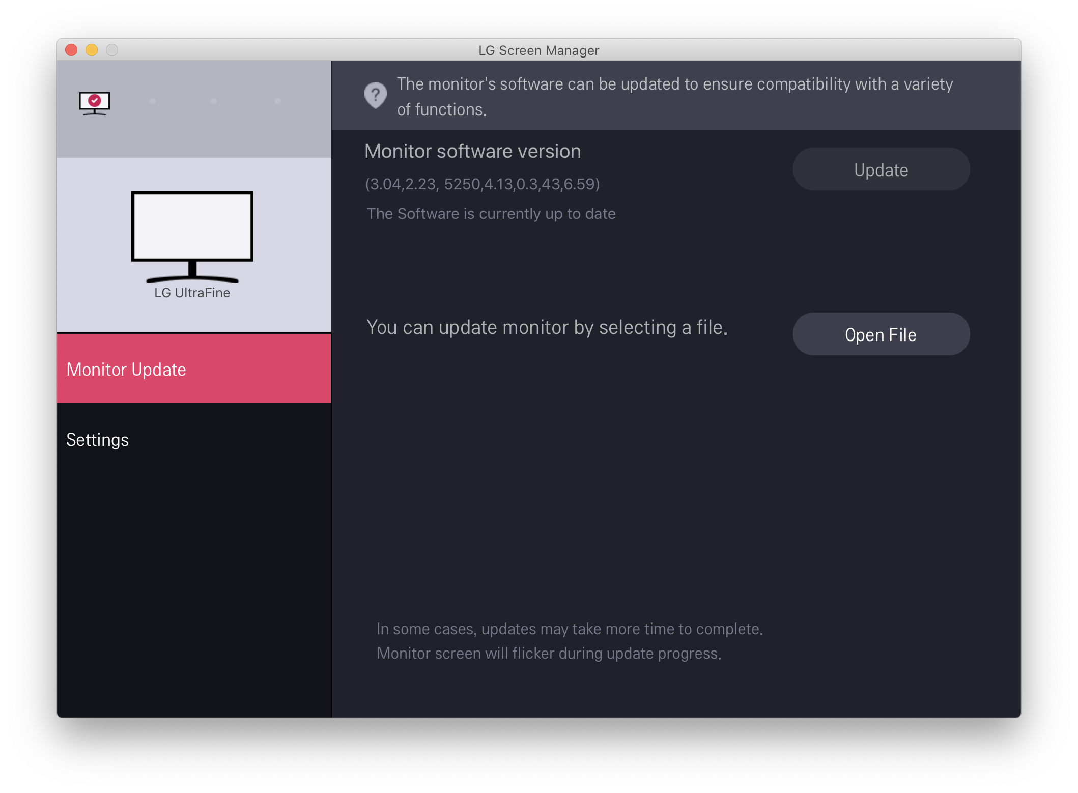The width and height of the screenshot is (1078, 793).
Task: Click 'The Software is currently up to date'
Action: point(491,214)
